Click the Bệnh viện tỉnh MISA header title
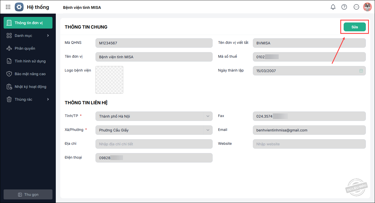The height and width of the screenshot is (203, 375). (82, 7)
